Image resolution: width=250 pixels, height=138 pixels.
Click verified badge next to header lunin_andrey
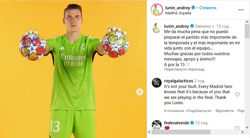tap(193, 8)
